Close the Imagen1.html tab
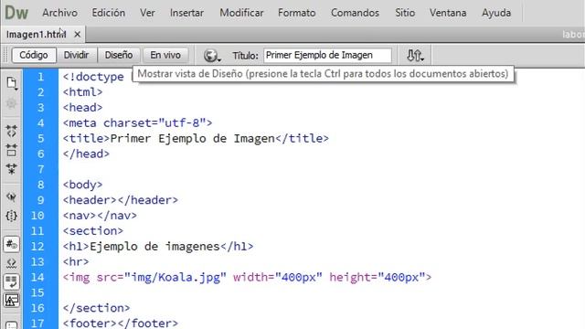This screenshot has height=329, width=585. pos(77,35)
